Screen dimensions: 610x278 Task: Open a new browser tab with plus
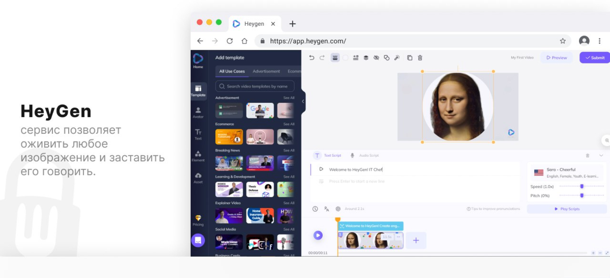(x=292, y=24)
